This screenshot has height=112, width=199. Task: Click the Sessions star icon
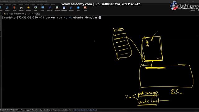(x=28, y=9)
